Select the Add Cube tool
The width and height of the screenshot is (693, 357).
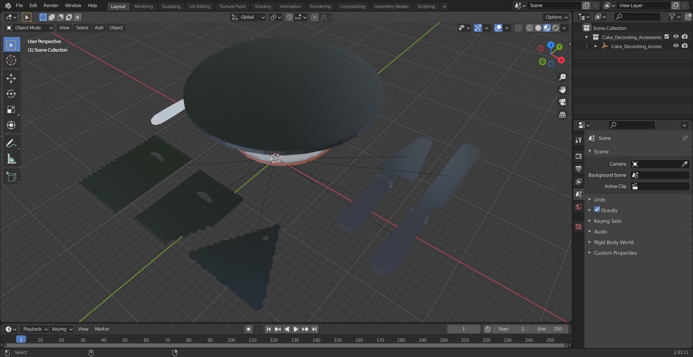pos(11,177)
